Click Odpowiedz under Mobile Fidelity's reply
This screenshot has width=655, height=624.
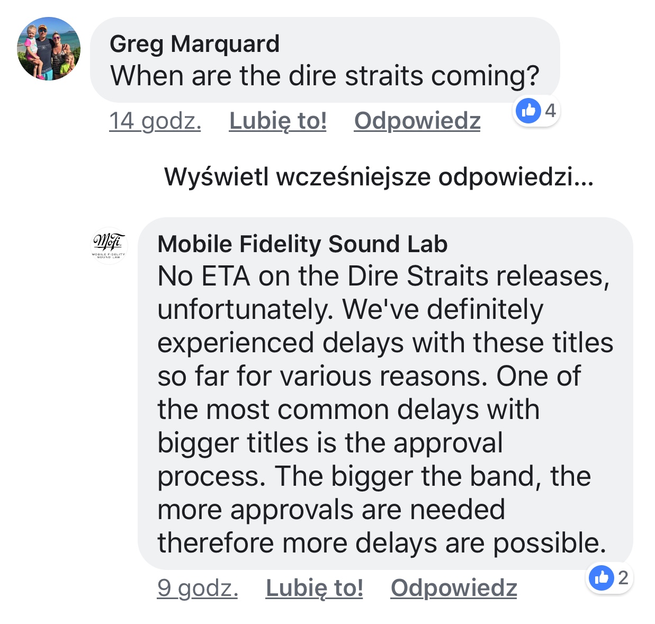[454, 588]
